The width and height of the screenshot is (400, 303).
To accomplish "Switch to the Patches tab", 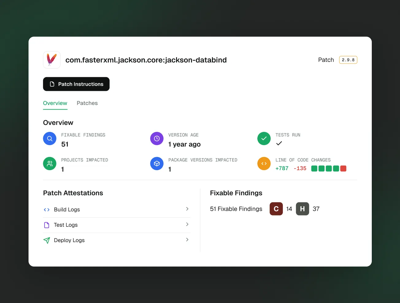I will (87, 103).
